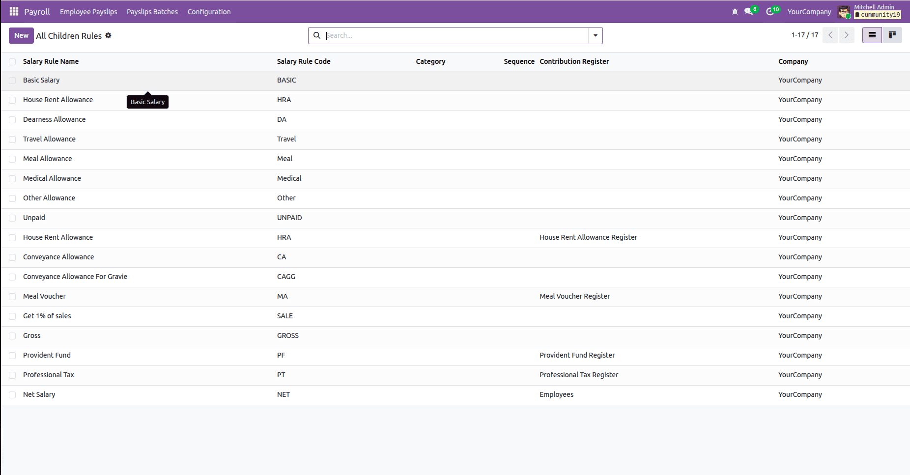Open the Employee Payslips menu
910x475 pixels.
(x=88, y=12)
